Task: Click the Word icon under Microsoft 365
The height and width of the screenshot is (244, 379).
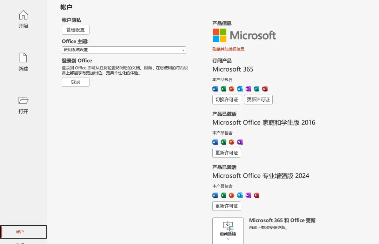Action: coord(215,89)
